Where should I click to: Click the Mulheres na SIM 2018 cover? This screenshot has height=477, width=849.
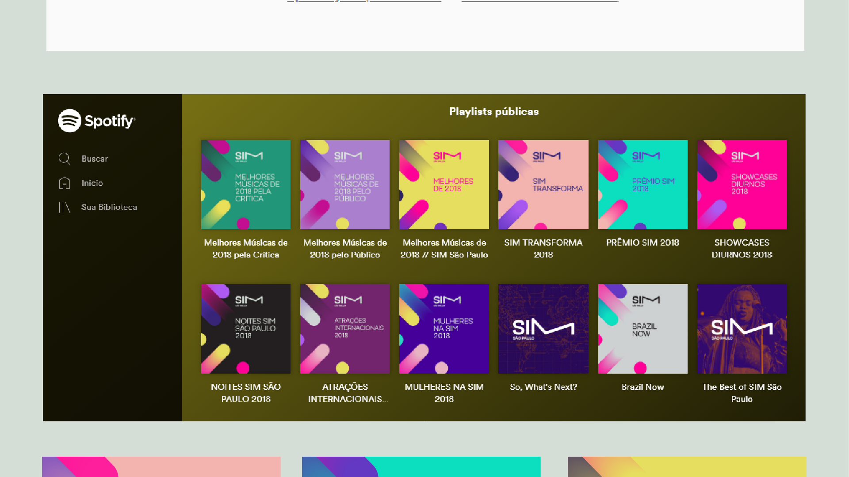click(x=444, y=329)
